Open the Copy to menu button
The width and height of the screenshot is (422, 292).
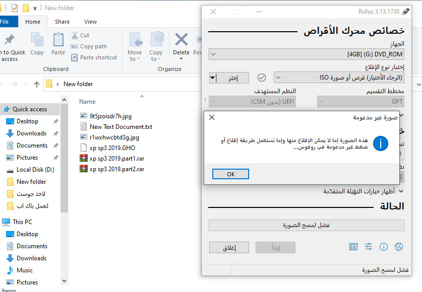(156, 47)
